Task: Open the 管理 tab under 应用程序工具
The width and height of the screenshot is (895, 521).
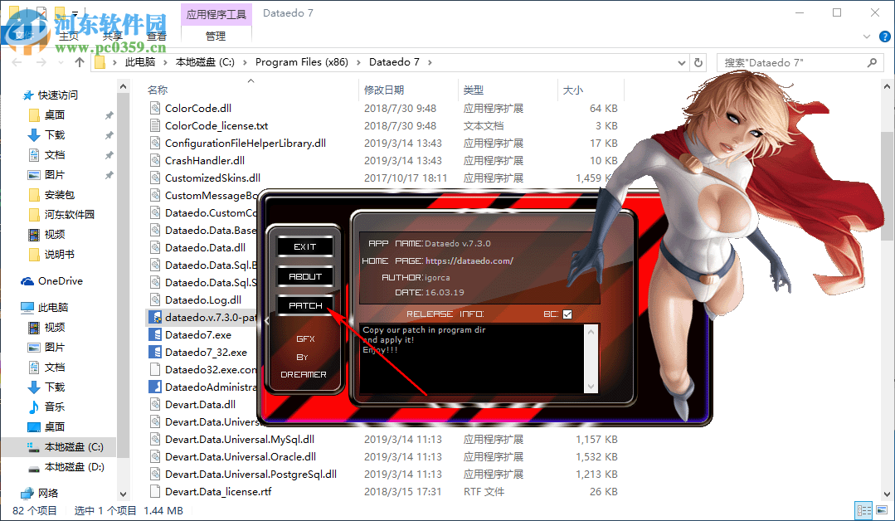Action: pyautogui.click(x=214, y=37)
